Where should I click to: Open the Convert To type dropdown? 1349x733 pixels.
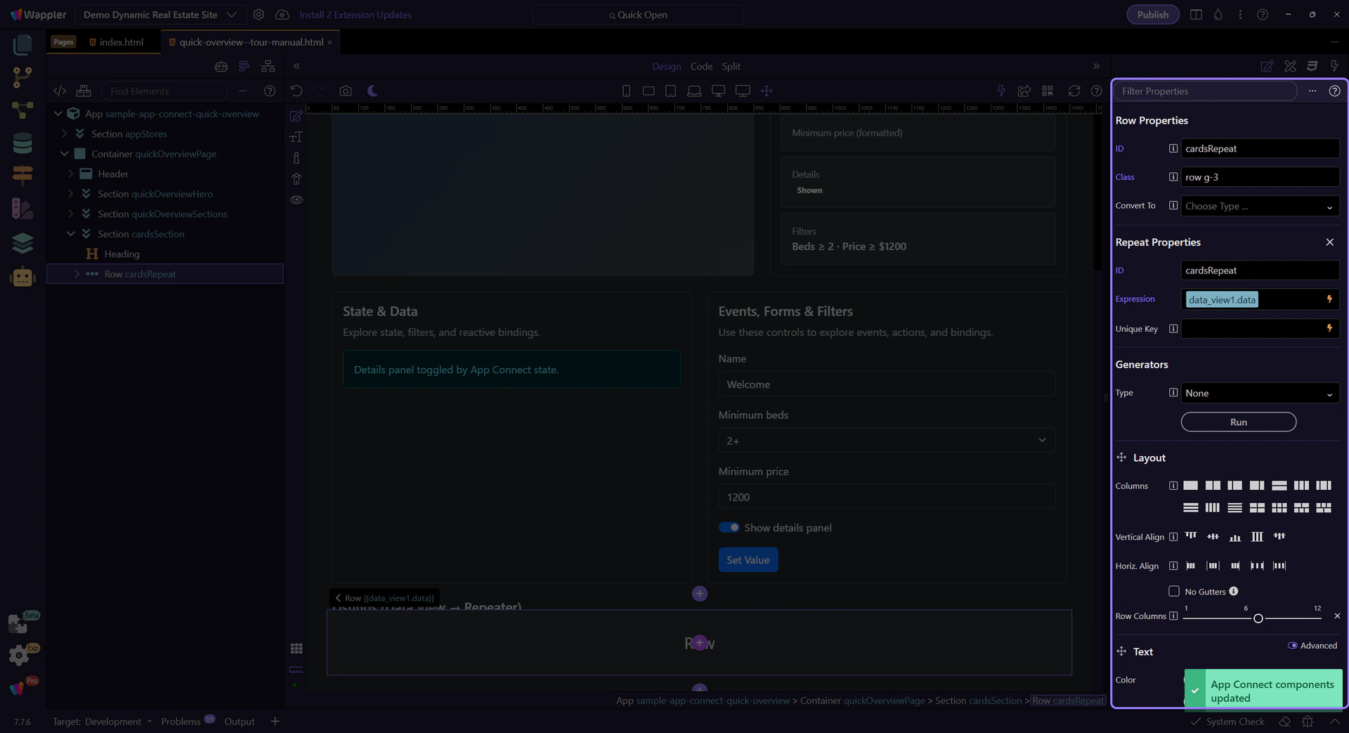[x=1259, y=206]
